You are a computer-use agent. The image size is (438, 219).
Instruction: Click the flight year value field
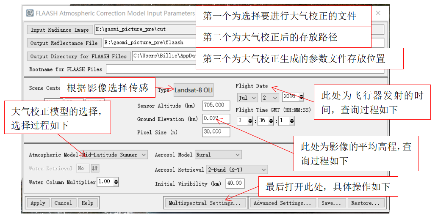(291, 97)
